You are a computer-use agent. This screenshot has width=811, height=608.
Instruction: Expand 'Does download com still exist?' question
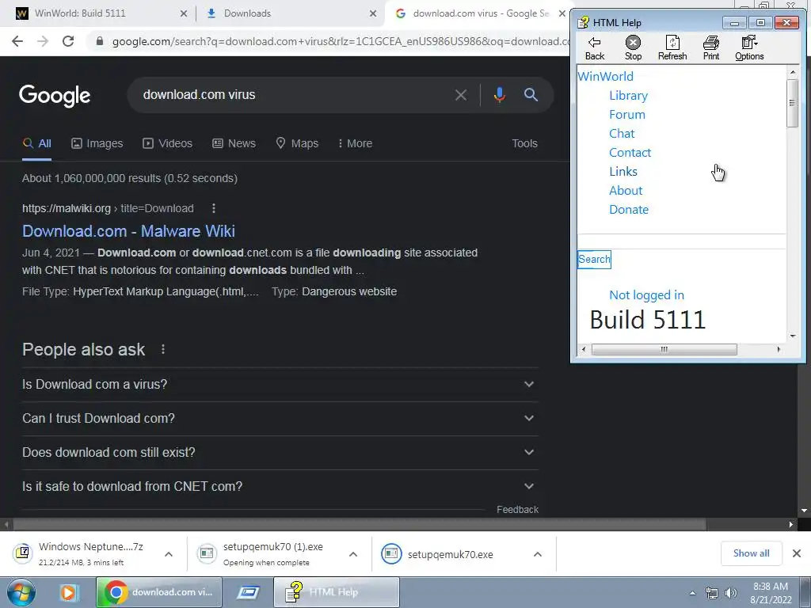280,452
